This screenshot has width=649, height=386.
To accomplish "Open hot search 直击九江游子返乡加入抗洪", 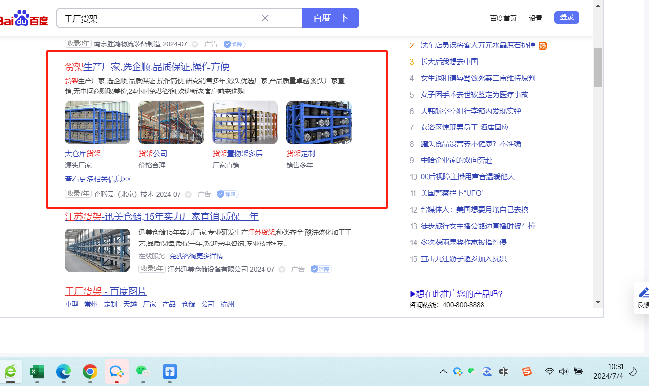I will pyautogui.click(x=464, y=259).
